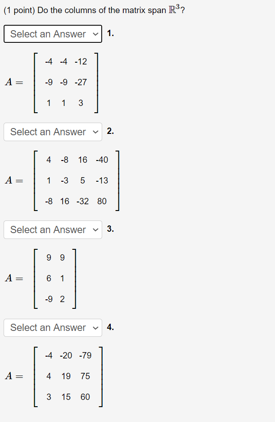Image resolution: width=275 pixels, height=422 pixels.
Task: Expand the chevron on the last answer selector
Action: (x=95, y=328)
